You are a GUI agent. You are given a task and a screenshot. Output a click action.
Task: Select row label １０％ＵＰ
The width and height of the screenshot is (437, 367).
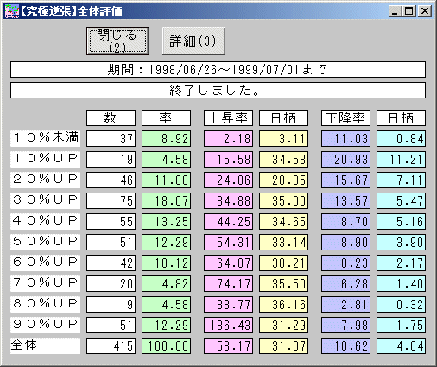(x=46, y=159)
